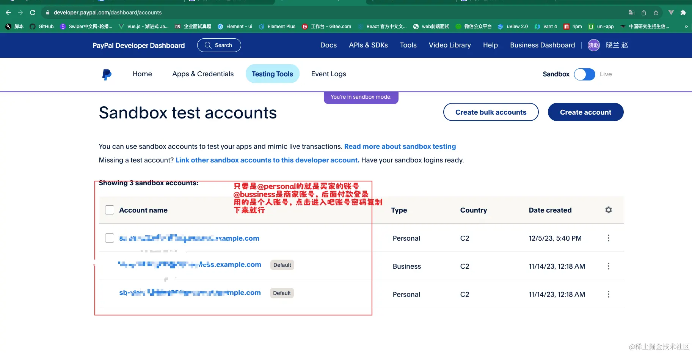Click the PayPal Developer Dashboard title
Viewport: 692px width, 353px height.
[x=139, y=46]
